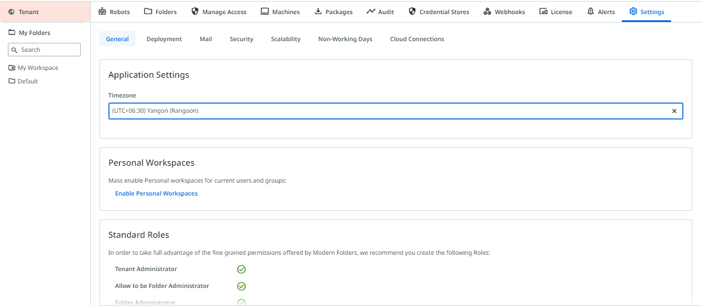This screenshot has height=306, width=702.
Task: Click the Manage Access shield icon
Action: (195, 11)
